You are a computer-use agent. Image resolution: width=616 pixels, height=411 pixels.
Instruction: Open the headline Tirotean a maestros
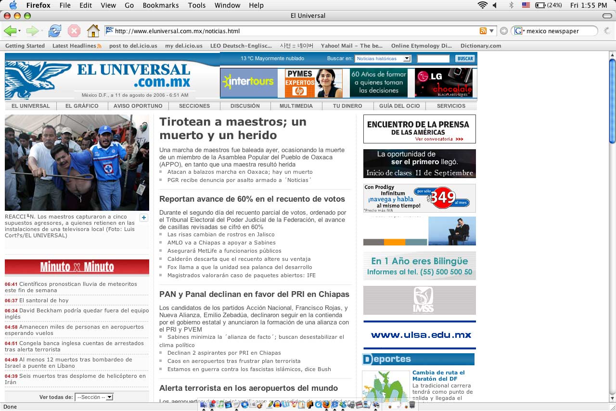(x=232, y=128)
